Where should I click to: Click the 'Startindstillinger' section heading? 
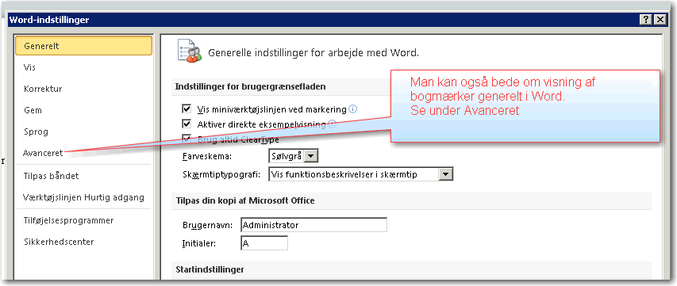pos(210,269)
